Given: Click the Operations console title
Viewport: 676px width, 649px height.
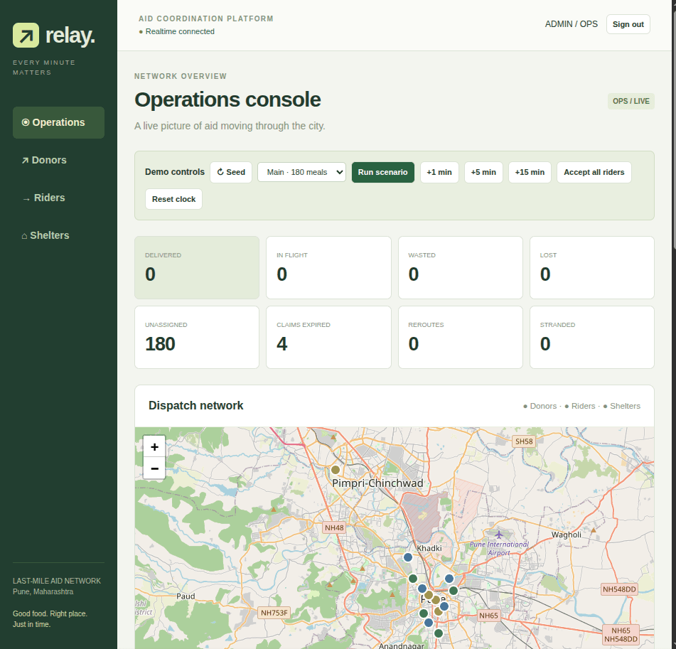Looking at the screenshot, I should [227, 100].
